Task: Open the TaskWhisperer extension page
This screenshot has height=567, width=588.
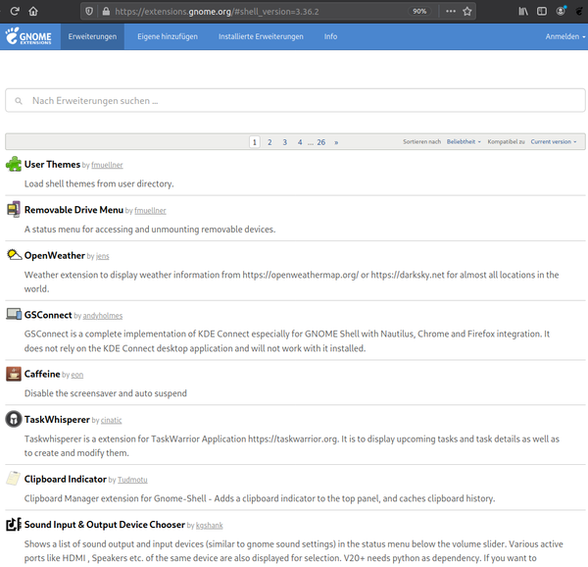Action: click(57, 419)
